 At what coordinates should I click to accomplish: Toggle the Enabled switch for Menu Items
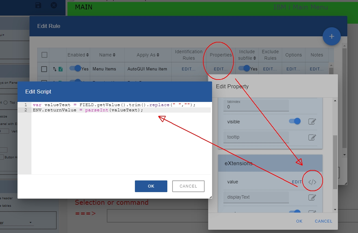pos(75,68)
